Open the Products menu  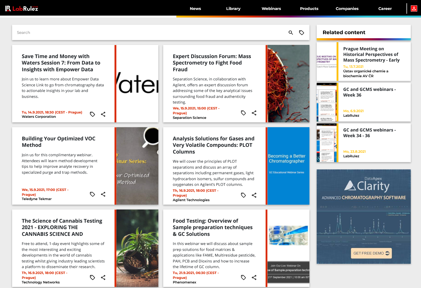[x=309, y=9]
